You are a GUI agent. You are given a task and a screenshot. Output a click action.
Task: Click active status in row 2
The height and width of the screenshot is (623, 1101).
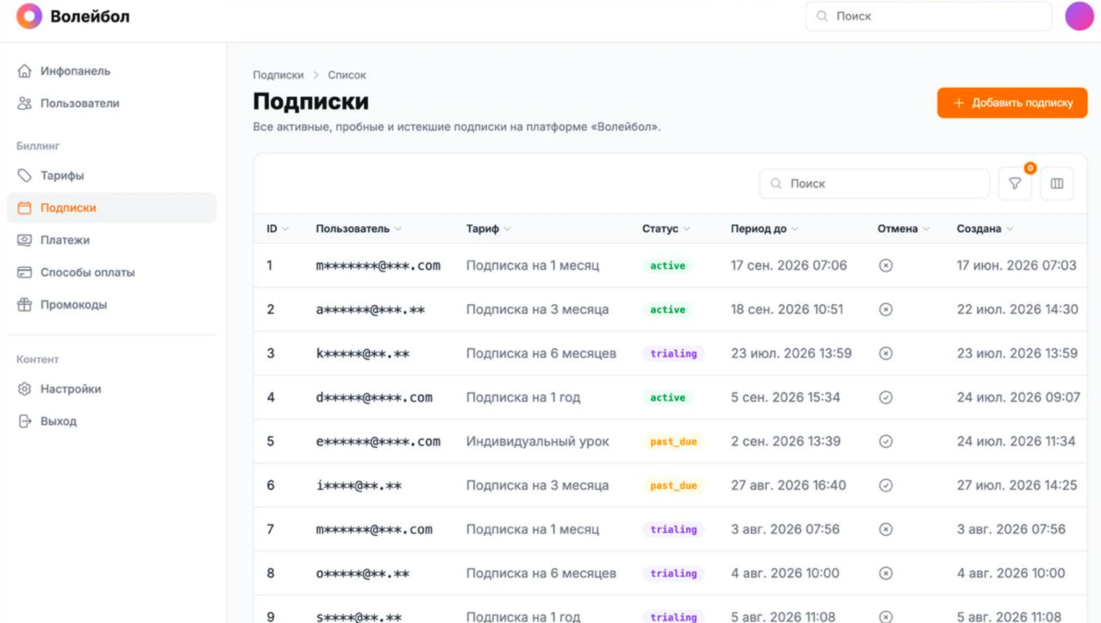pos(667,310)
